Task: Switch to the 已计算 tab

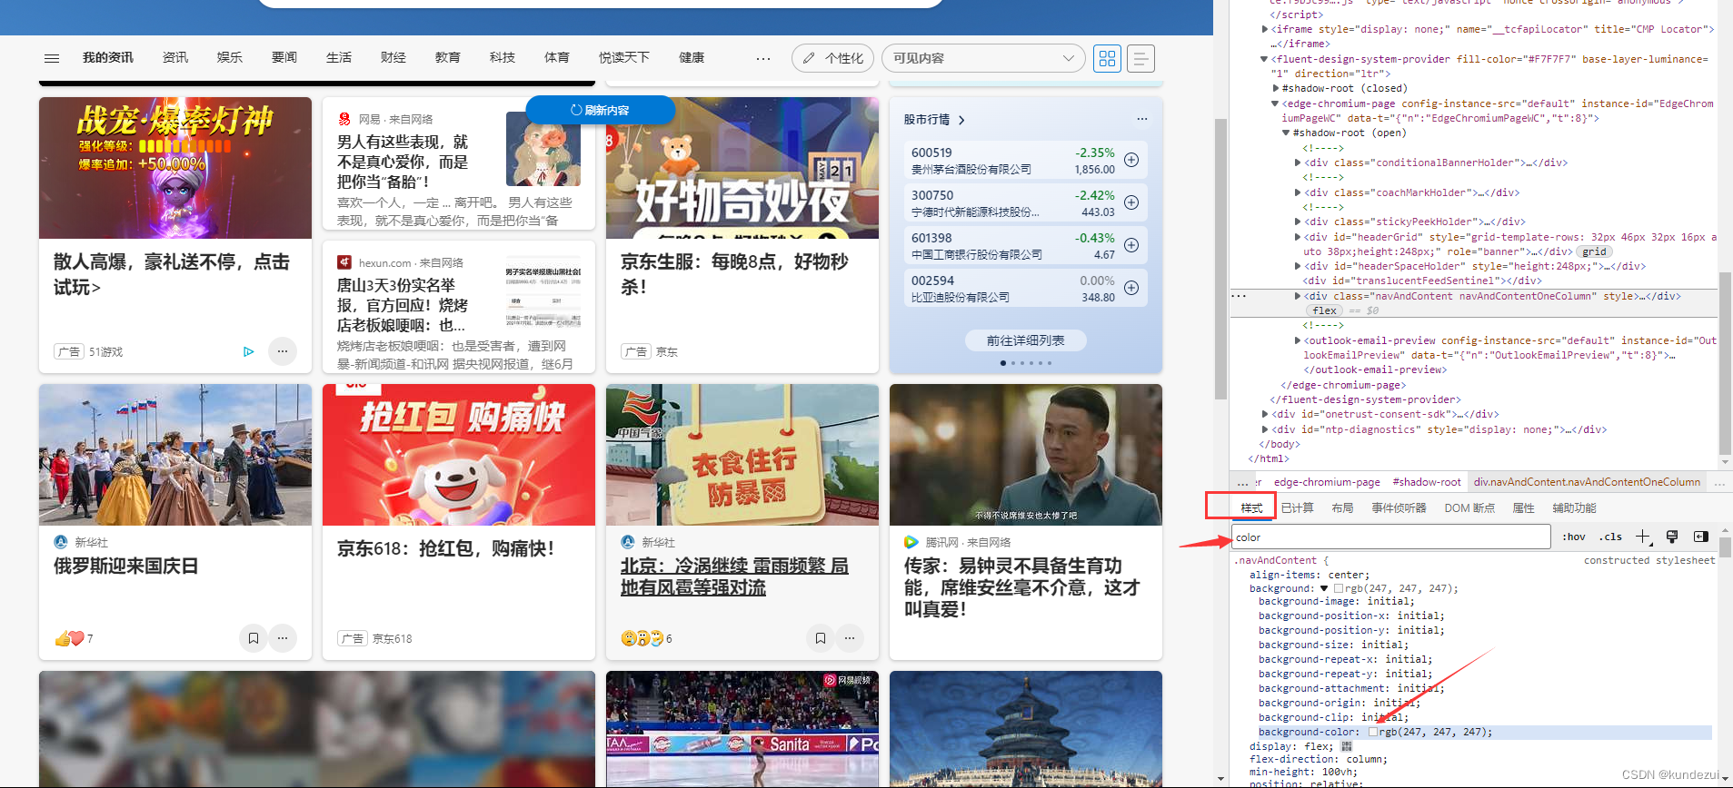Action: (x=1297, y=507)
